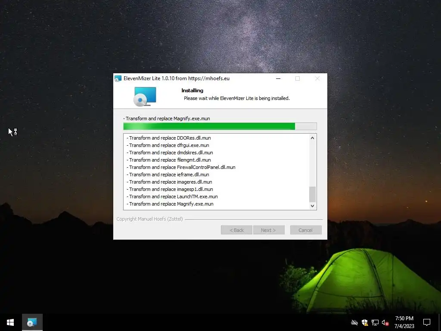
Task: Select the ieframe.dll.mun log line
Action: pos(168,175)
